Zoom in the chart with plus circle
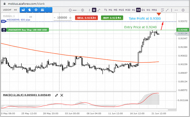The image size is (190, 117). 83,10
